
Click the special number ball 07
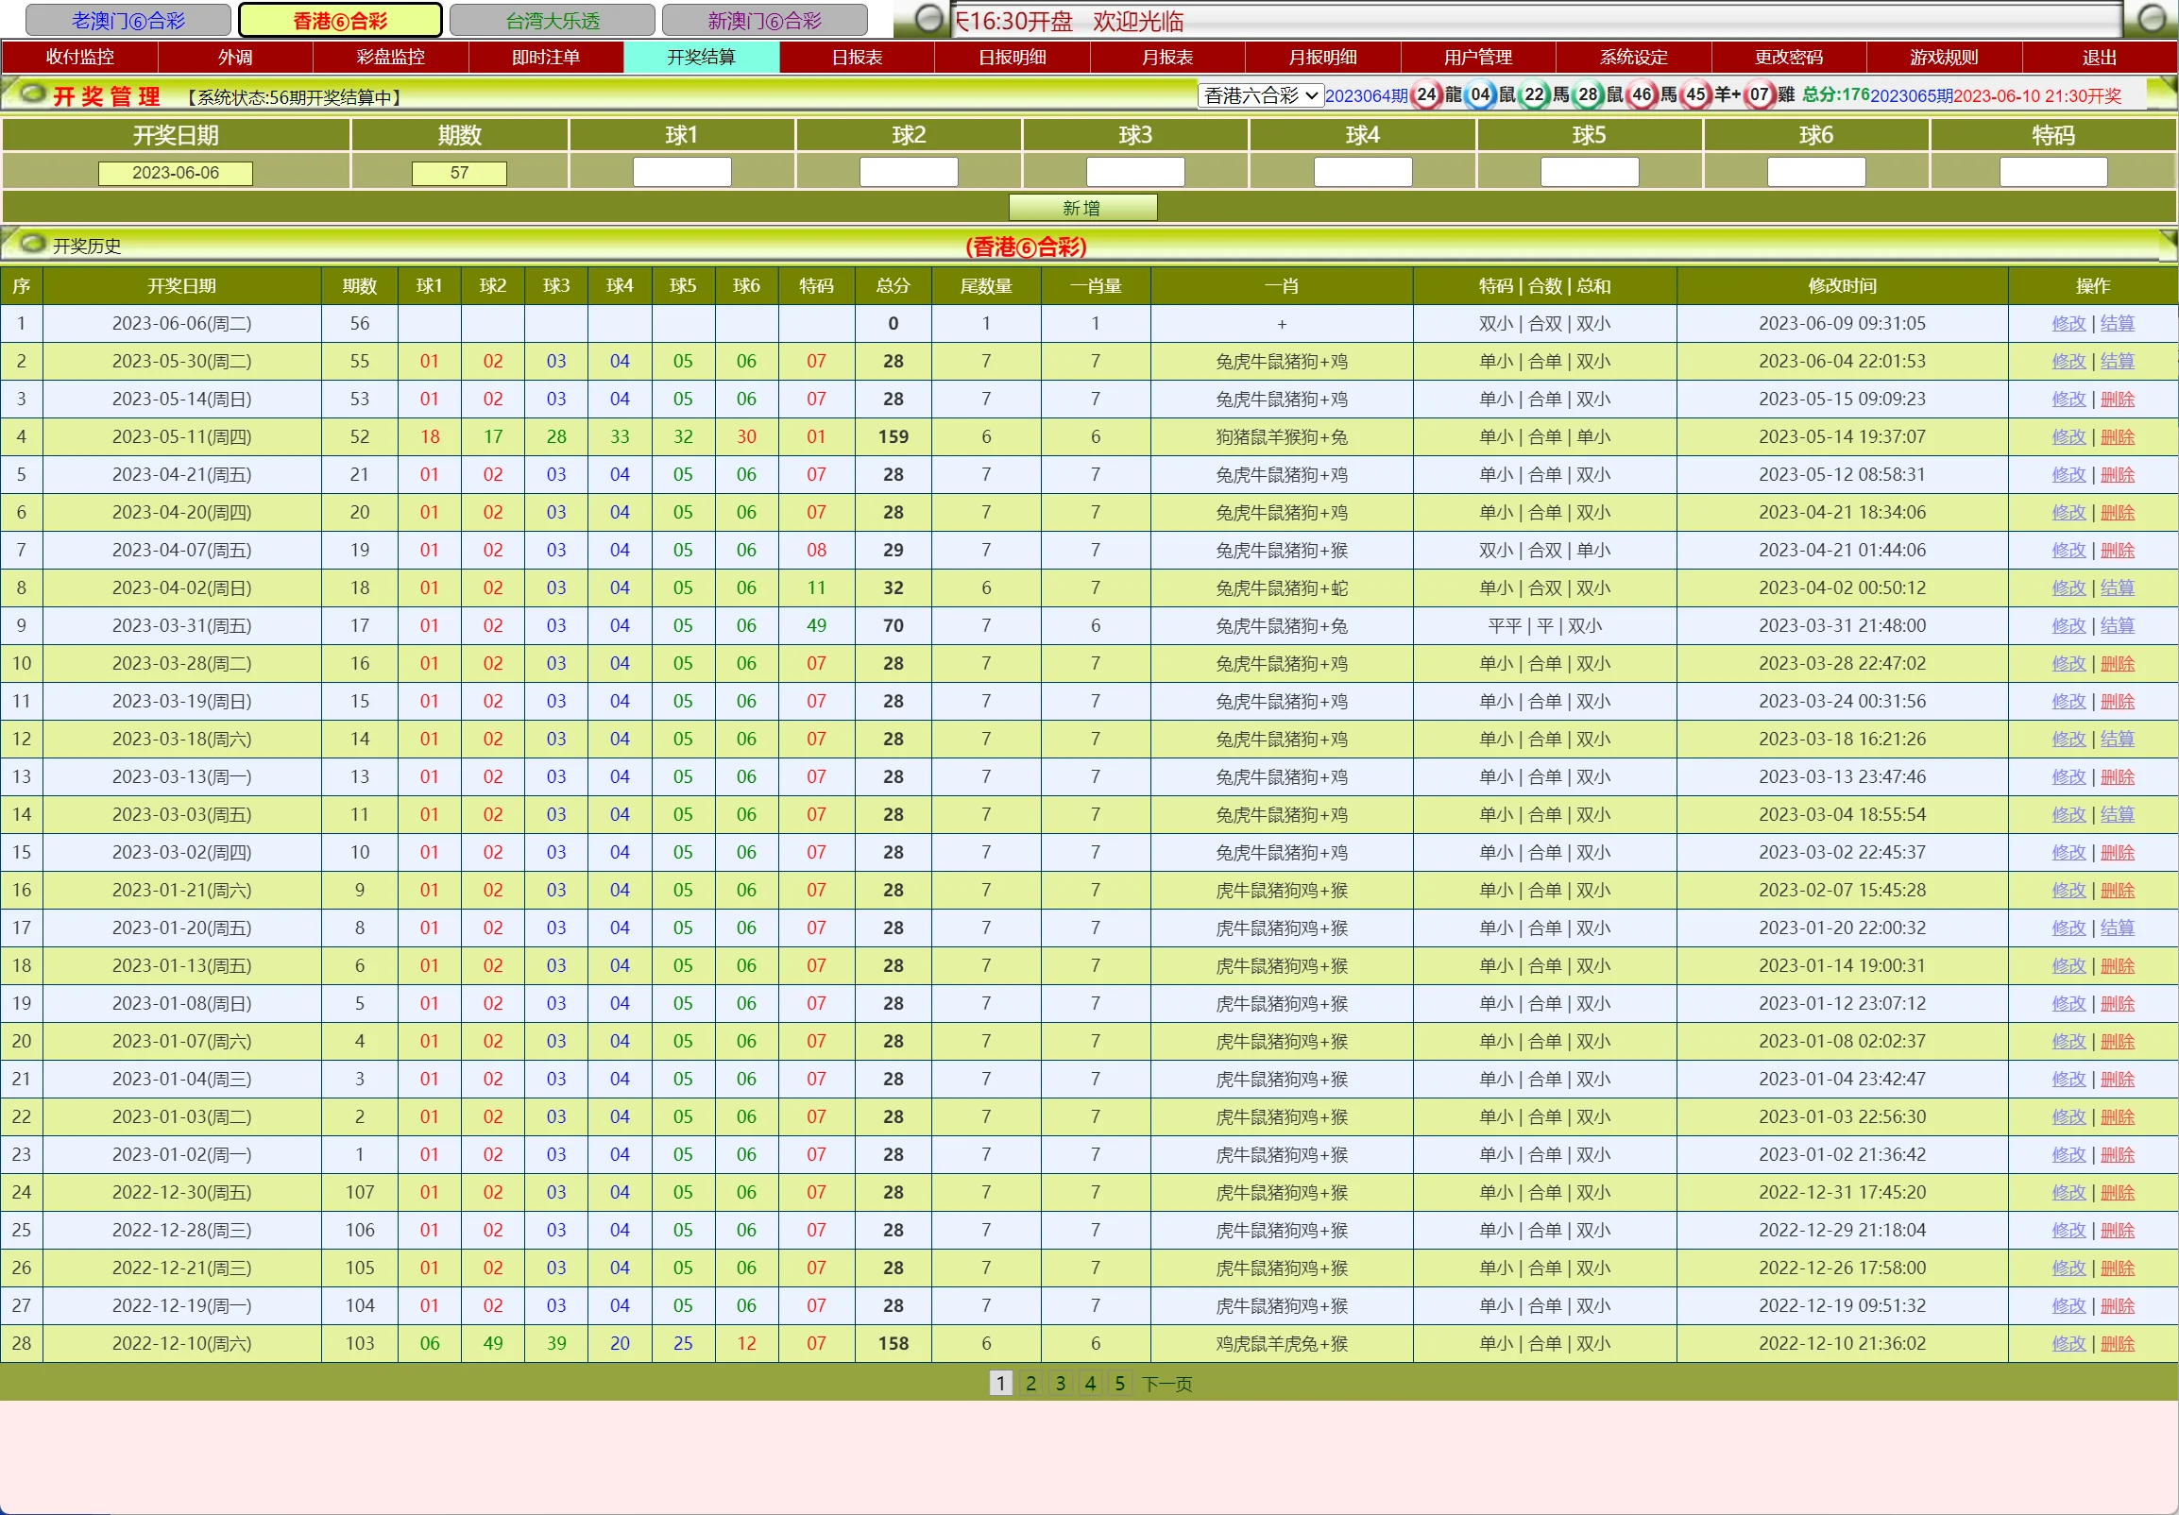tap(1759, 95)
